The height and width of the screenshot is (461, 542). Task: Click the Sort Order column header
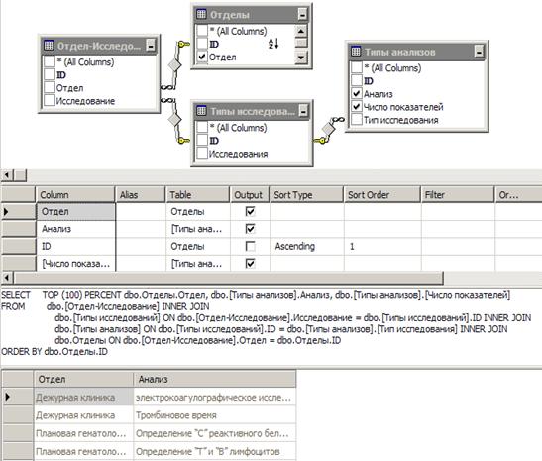click(x=381, y=195)
